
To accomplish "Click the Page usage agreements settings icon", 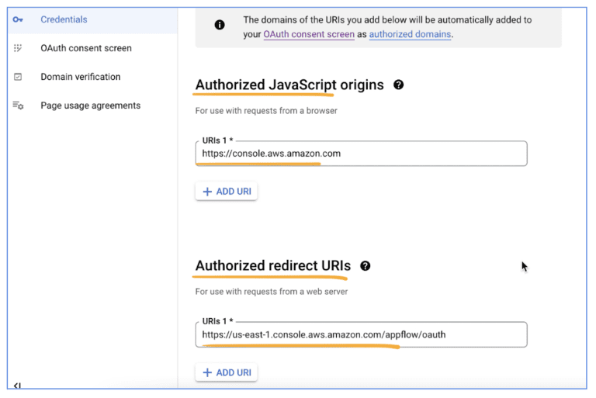I will 18,106.
